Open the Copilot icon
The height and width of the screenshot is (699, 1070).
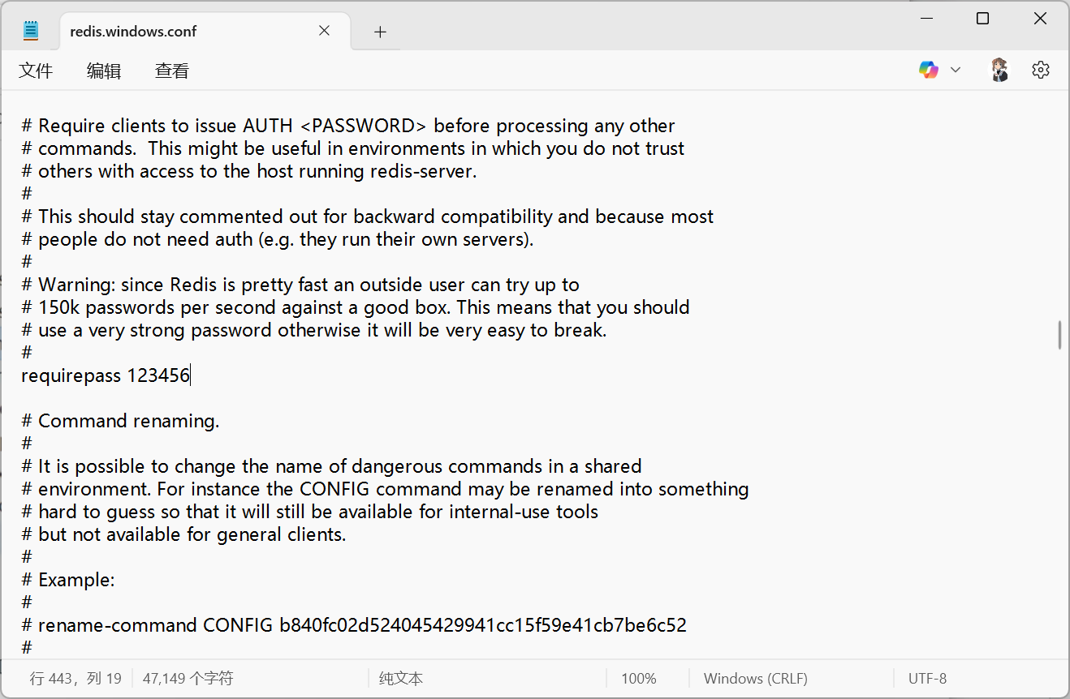coord(928,70)
